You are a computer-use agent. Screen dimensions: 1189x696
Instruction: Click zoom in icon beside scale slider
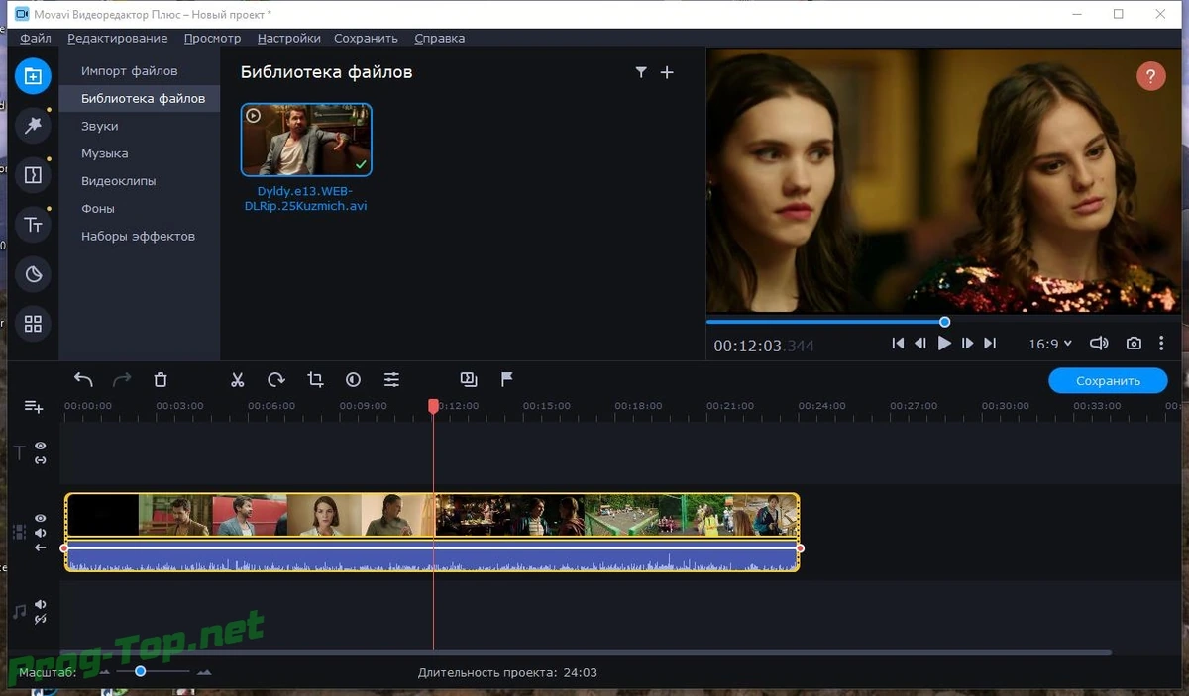tap(204, 672)
